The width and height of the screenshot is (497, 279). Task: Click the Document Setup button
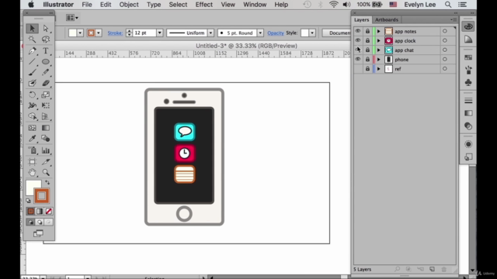[x=336, y=33]
